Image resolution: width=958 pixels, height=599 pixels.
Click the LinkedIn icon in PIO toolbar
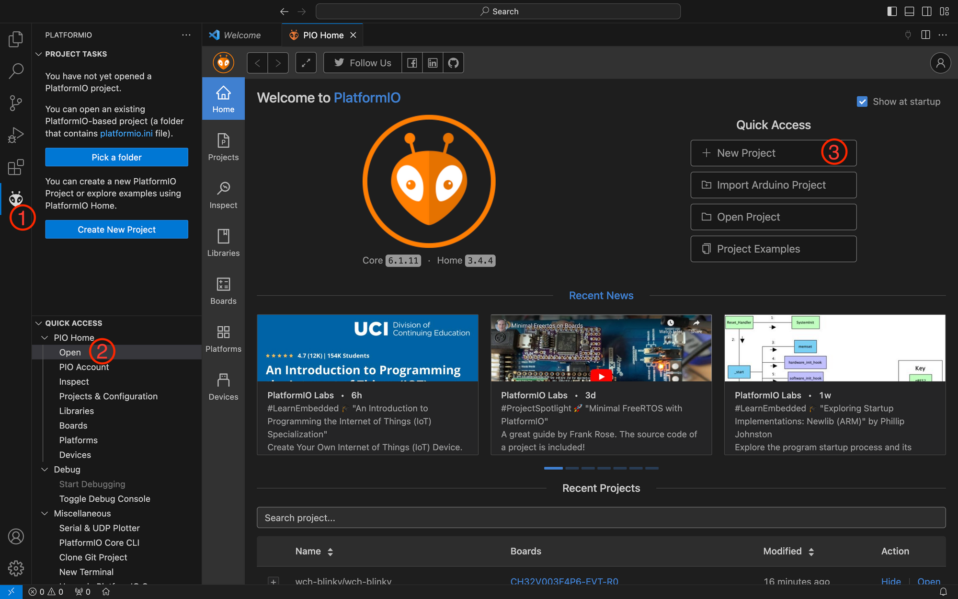433,63
